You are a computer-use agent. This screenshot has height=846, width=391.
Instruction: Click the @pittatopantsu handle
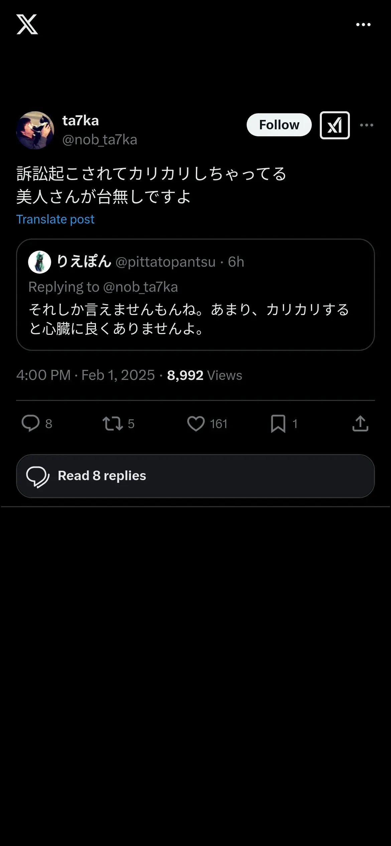[165, 262]
